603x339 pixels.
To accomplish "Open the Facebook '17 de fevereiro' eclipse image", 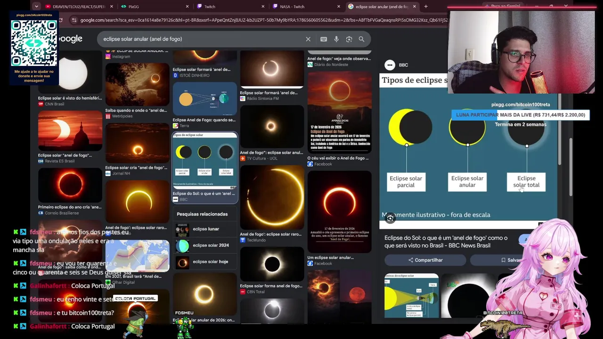I will tap(339, 113).
